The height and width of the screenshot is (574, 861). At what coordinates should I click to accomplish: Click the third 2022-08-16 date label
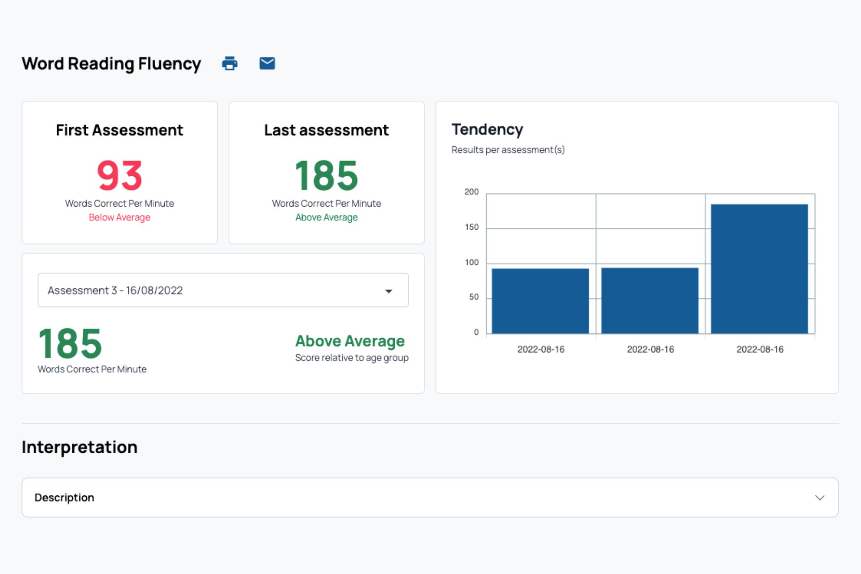760,349
